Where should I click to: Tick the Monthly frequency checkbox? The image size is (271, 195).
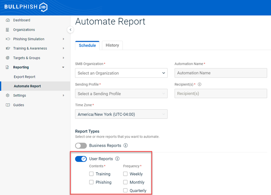(125, 182)
